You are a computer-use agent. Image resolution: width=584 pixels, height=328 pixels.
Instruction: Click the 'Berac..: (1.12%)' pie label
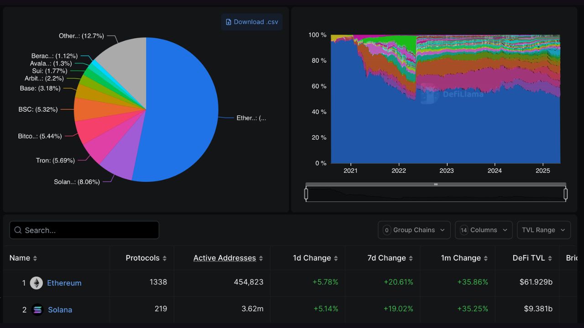tap(54, 56)
